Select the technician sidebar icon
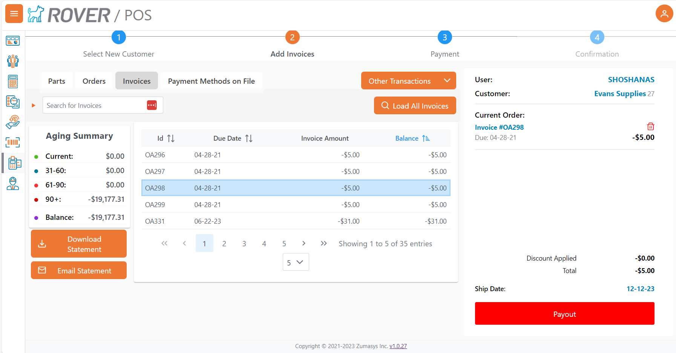 coord(13,184)
